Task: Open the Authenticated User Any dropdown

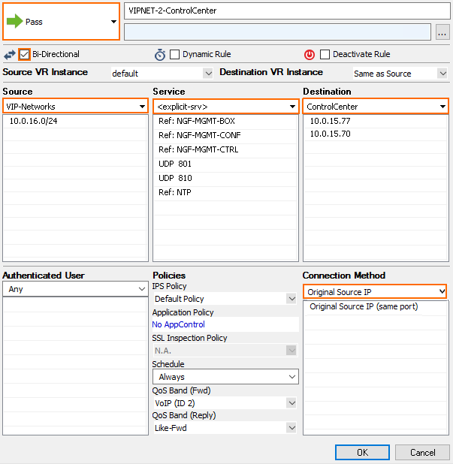Action: click(x=75, y=289)
